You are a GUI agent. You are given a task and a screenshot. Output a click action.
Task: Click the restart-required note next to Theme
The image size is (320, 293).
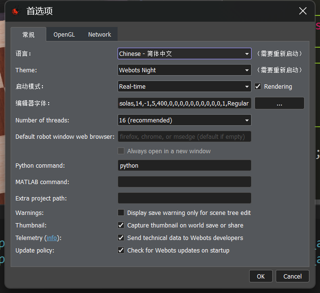280,70
